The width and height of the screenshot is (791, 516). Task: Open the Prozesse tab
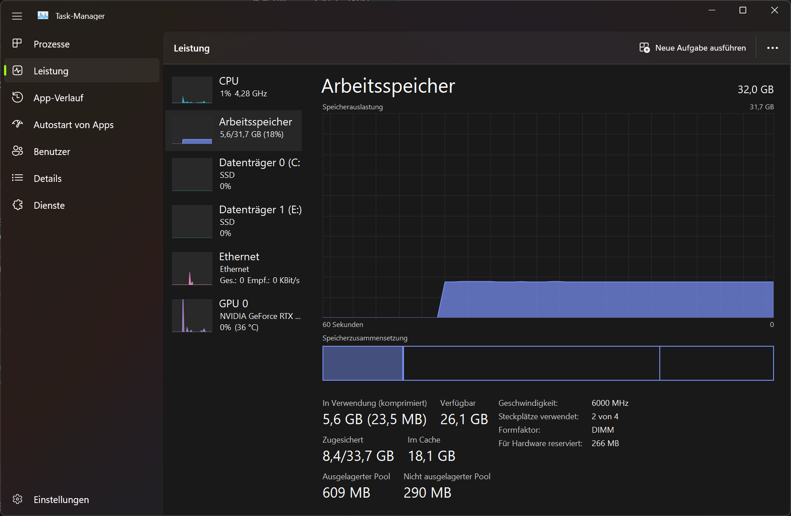(82, 44)
